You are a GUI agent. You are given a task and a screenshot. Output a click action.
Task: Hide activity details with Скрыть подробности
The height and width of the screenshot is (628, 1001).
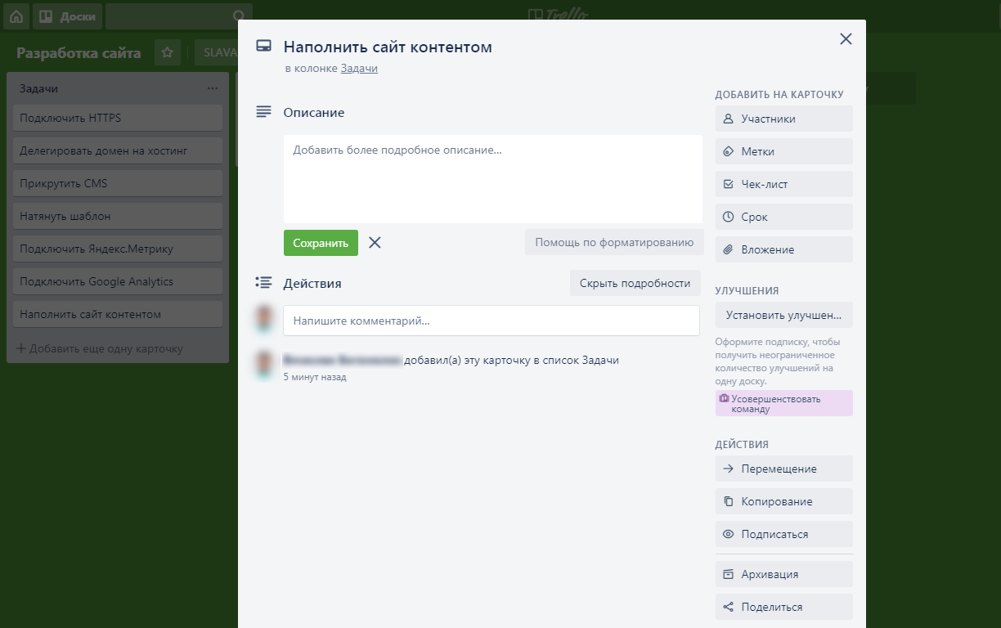[635, 283]
